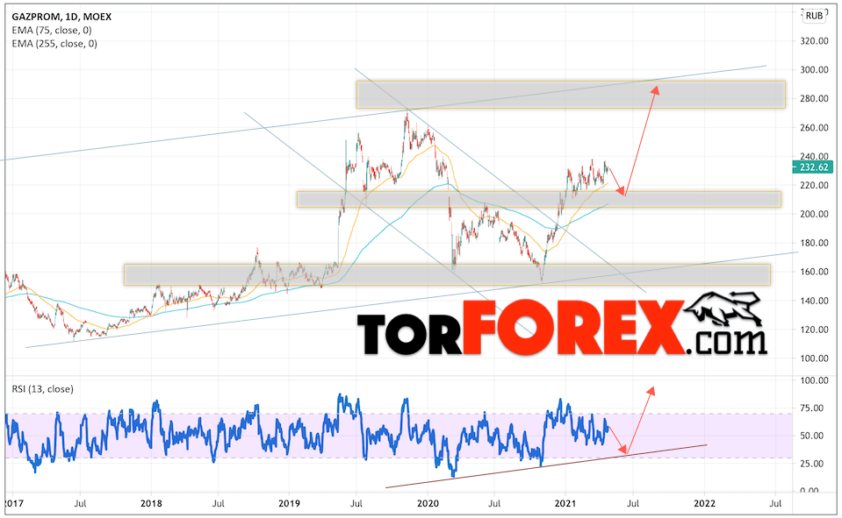Click the 300.00 price axis label

pyautogui.click(x=814, y=70)
